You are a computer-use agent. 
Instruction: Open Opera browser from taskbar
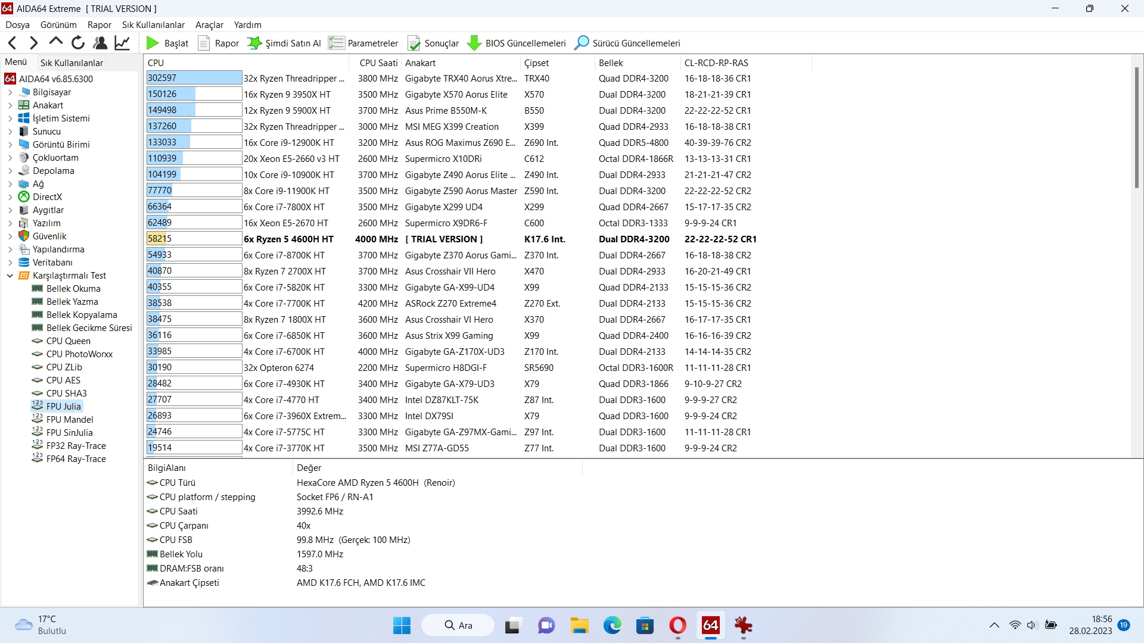pyautogui.click(x=678, y=626)
